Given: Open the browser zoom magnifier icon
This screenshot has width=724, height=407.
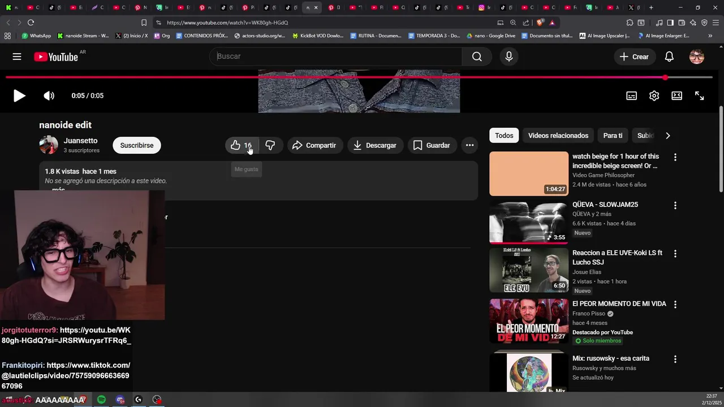Looking at the screenshot, I should (513, 23).
